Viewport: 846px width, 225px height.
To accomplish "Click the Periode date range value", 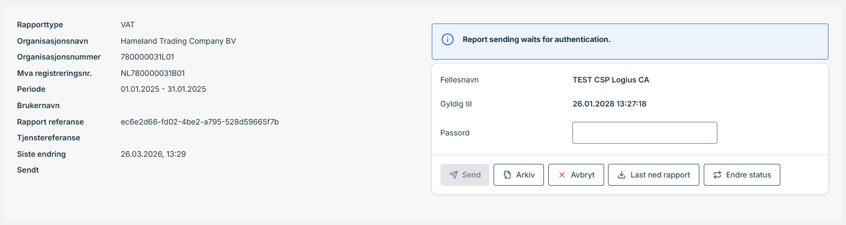I will 163,89.
